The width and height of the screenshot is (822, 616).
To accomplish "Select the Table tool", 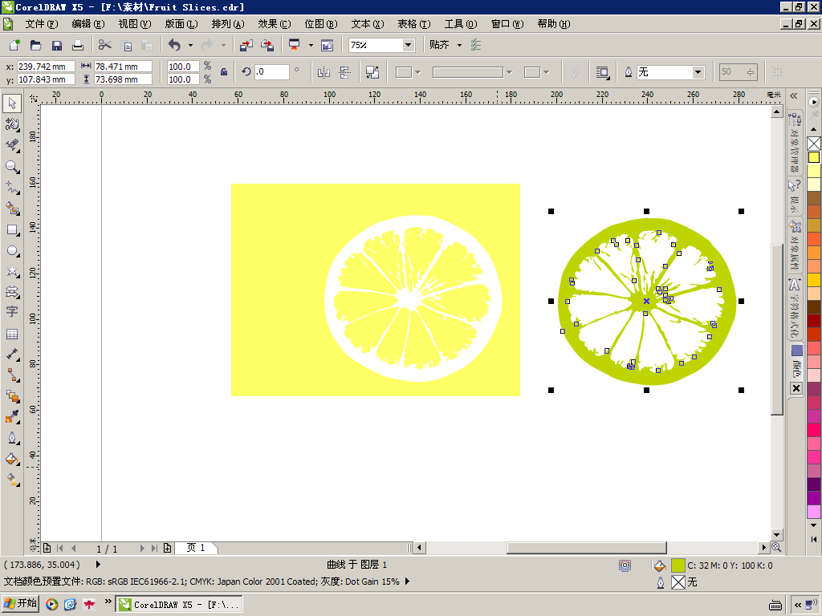I will (x=11, y=334).
